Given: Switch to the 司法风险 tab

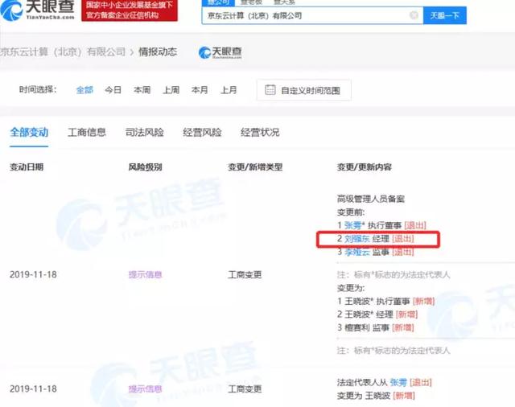Looking at the screenshot, I should [145, 132].
